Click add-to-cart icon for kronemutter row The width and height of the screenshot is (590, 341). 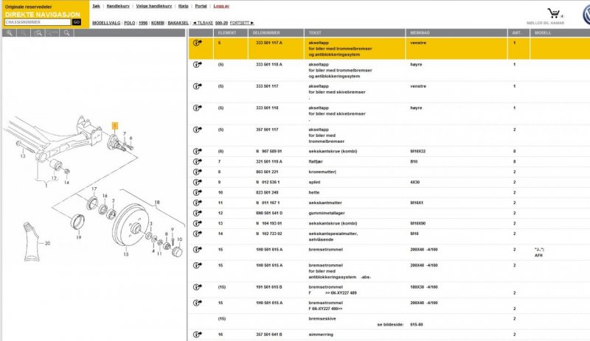point(198,172)
